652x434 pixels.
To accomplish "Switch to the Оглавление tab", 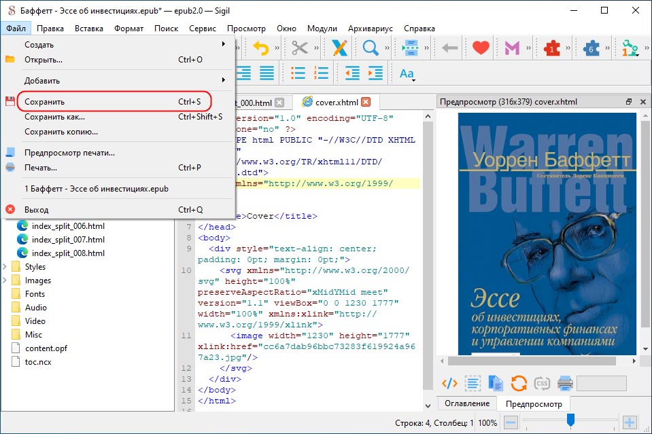I will [467, 403].
